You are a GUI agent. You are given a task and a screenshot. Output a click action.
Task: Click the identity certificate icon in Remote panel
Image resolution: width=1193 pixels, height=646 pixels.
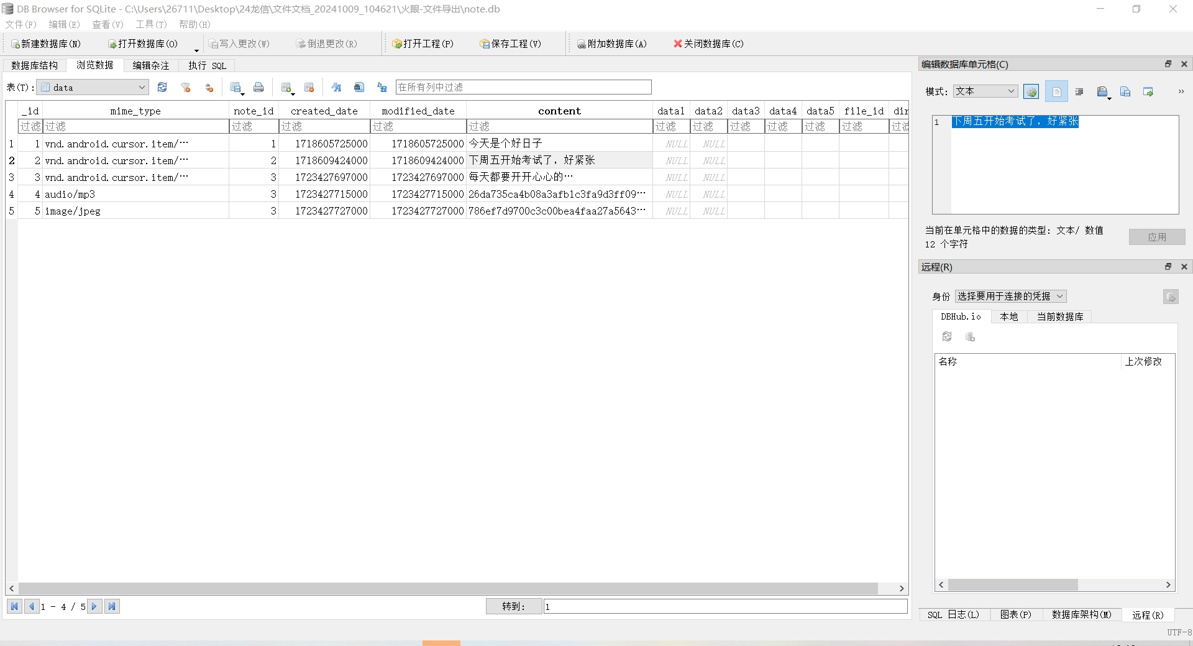pos(1171,297)
